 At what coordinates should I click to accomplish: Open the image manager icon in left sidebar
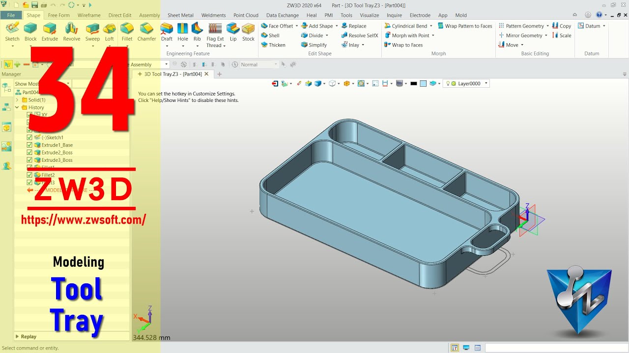coord(6,147)
